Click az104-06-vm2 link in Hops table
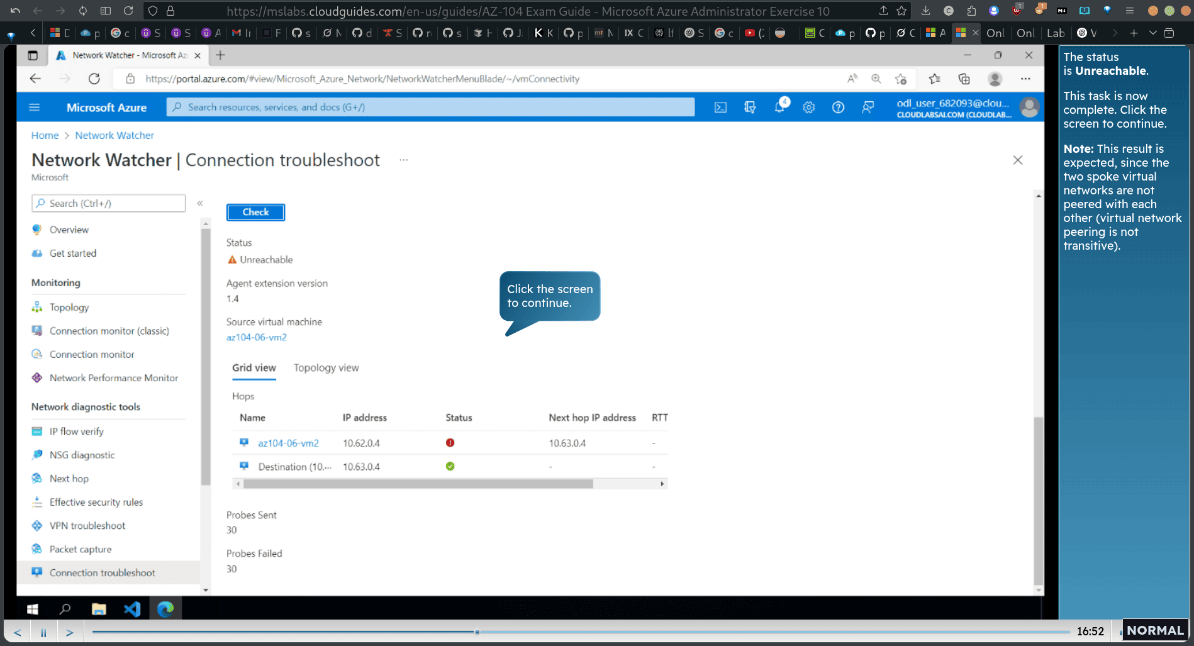The width and height of the screenshot is (1194, 646). [288, 443]
